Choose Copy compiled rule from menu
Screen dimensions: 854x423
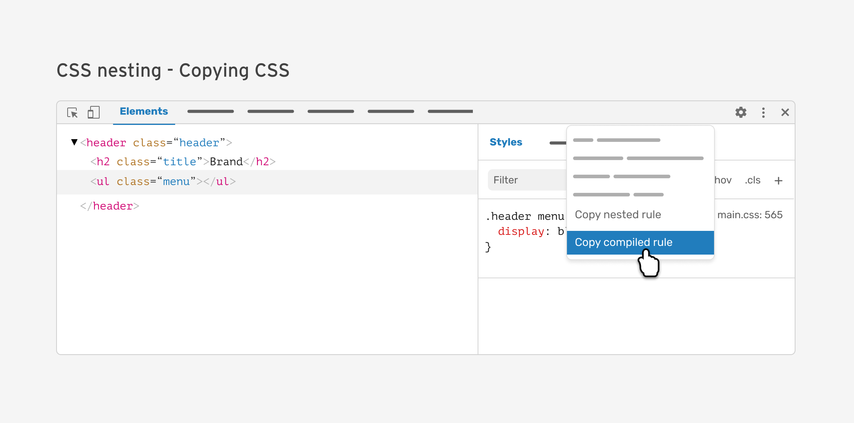click(x=623, y=242)
